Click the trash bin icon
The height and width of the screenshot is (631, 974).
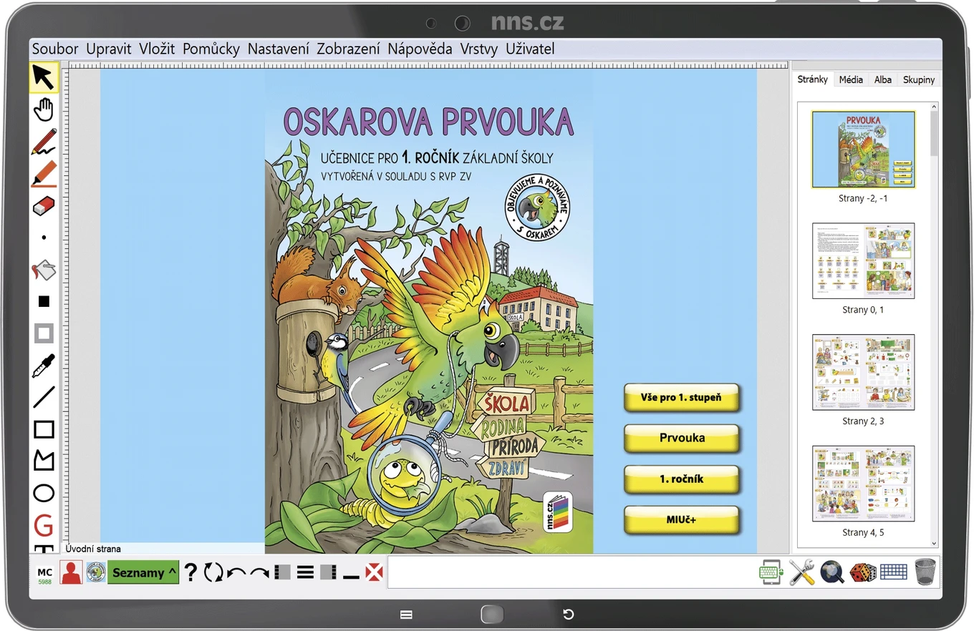925,572
